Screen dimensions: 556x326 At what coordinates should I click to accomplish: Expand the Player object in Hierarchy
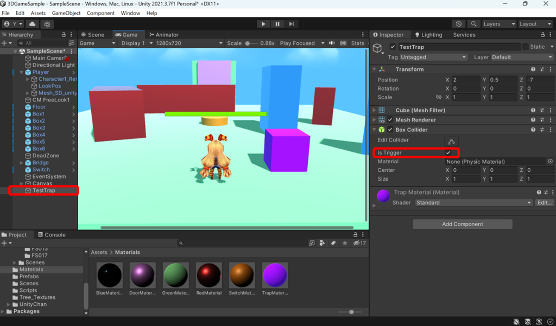coord(22,72)
